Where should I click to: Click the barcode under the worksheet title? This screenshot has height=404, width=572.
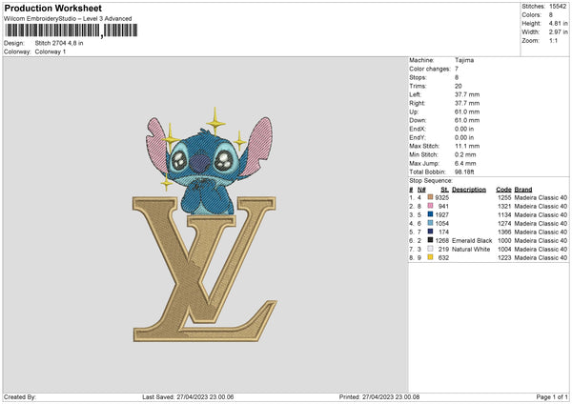coord(71,30)
